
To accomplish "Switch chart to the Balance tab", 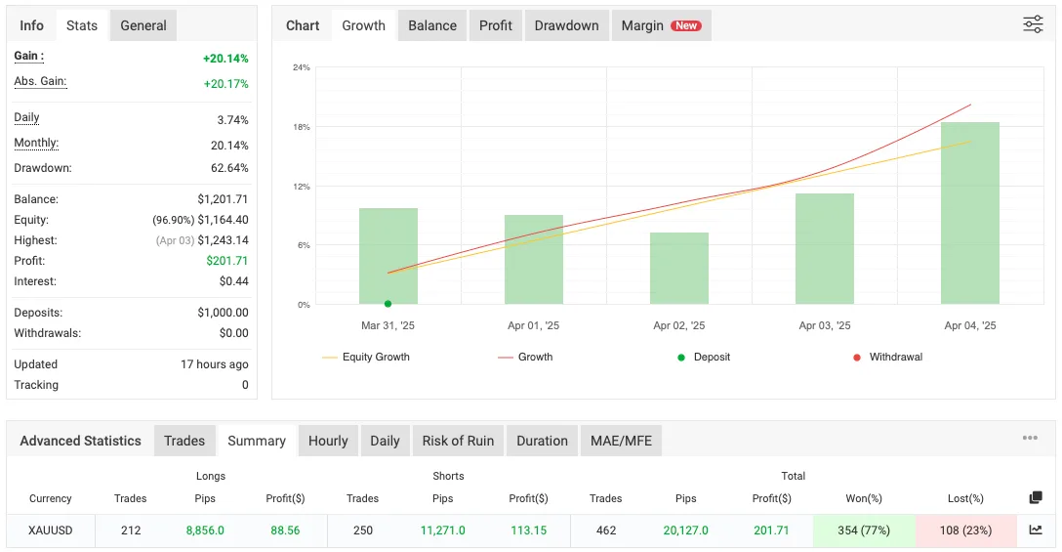I will tap(432, 25).
